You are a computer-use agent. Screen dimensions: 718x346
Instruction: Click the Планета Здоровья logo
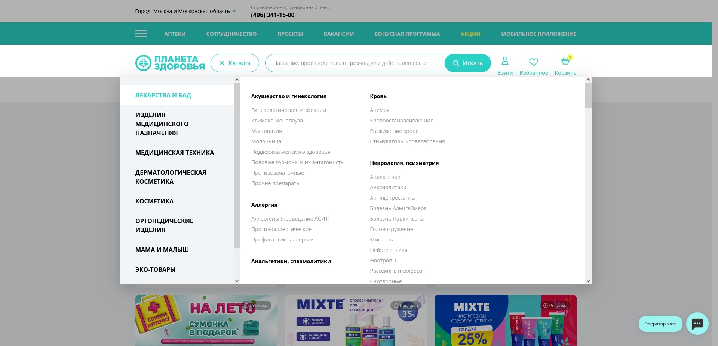point(170,62)
